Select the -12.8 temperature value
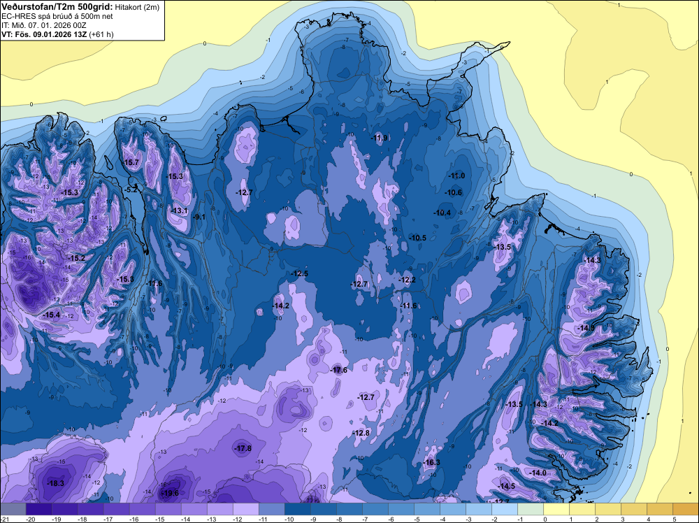 tap(361, 433)
